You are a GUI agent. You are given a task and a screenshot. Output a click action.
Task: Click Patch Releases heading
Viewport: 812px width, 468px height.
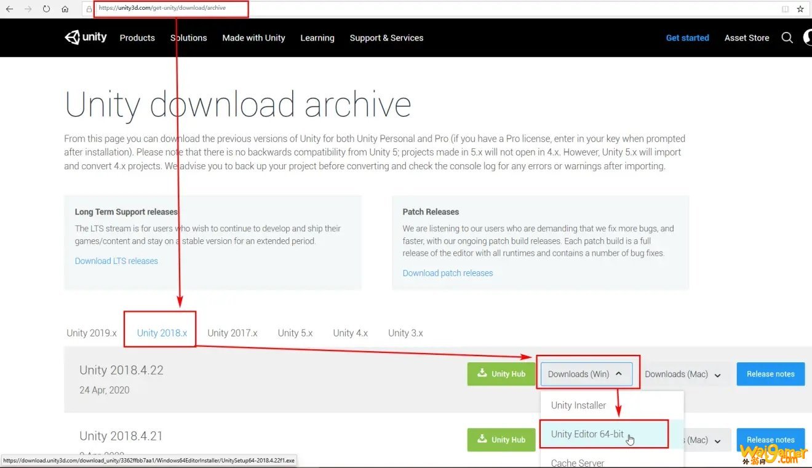pos(431,212)
